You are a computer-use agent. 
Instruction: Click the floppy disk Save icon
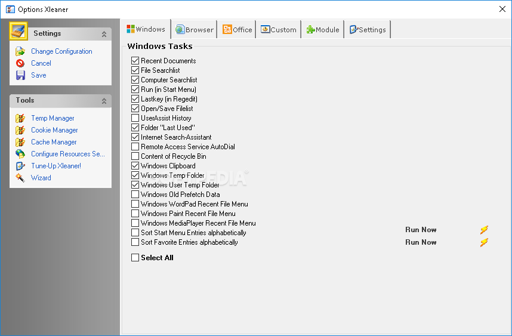pyautogui.click(x=20, y=75)
